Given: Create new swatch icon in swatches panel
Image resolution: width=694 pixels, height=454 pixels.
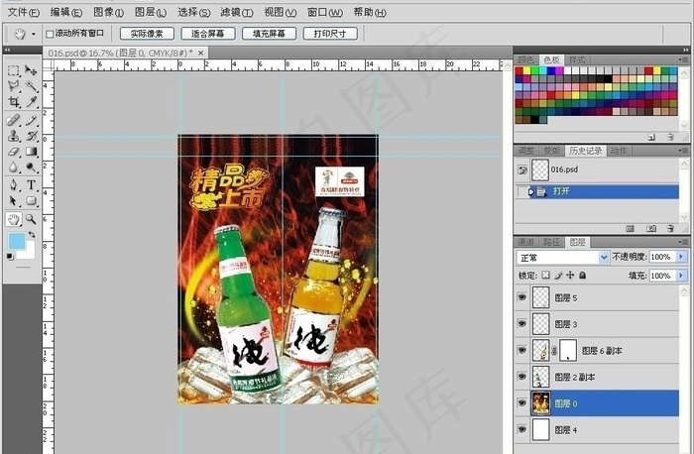Looking at the screenshot, I should click(x=651, y=137).
